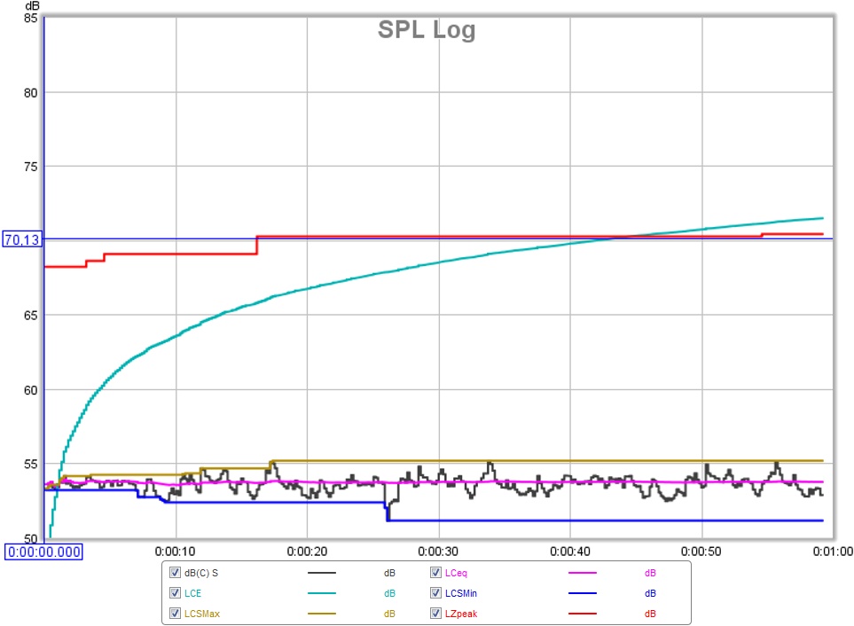The height and width of the screenshot is (626, 854).
Task: Click the 0:00:20 time axis label
Action: 307,552
